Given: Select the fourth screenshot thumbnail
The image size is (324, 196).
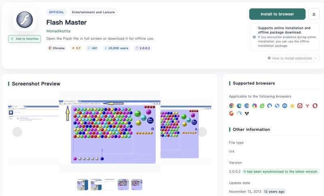Looking at the screenshot, I should [123, 184].
